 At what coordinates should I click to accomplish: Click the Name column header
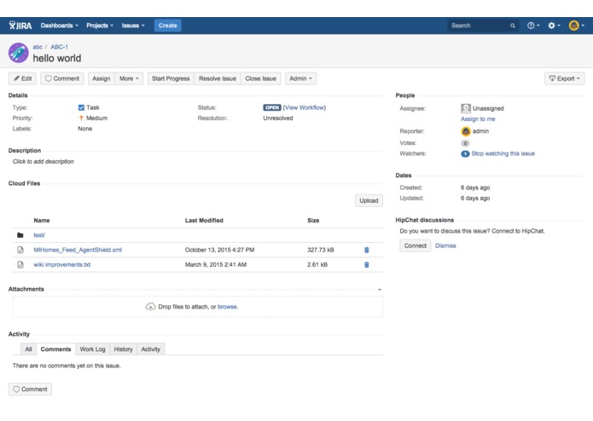coord(42,221)
